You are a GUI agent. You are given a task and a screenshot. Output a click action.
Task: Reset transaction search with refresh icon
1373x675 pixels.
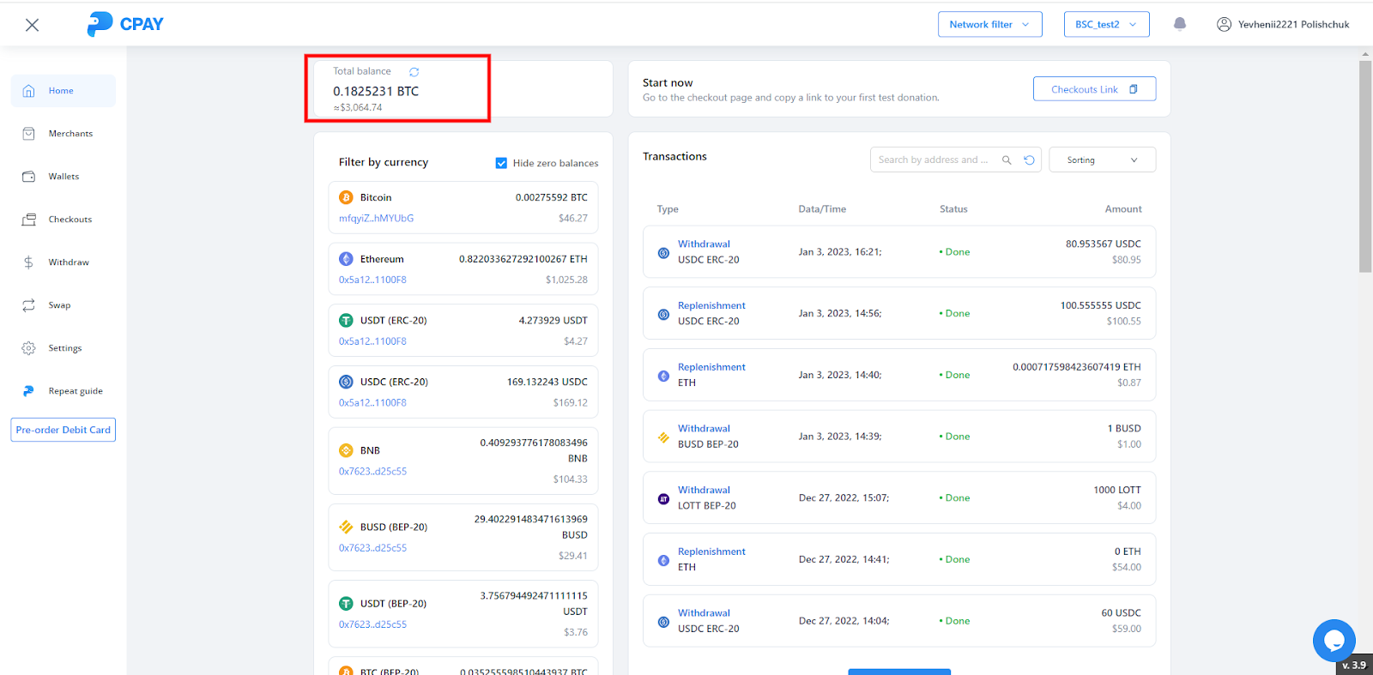pos(1029,160)
